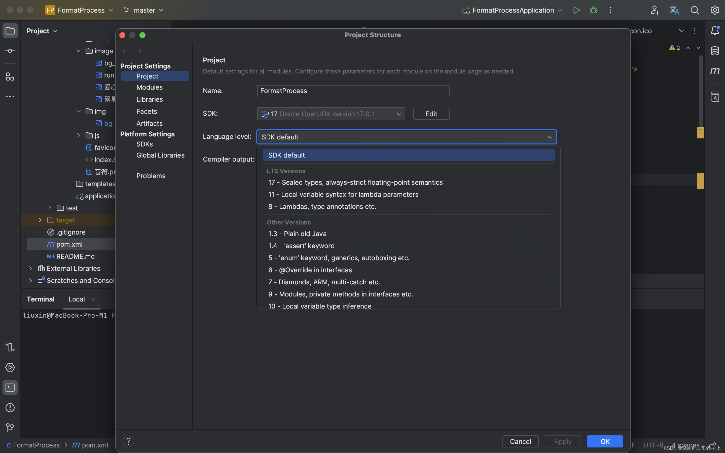Click the translation icon in toolbar
725x453 pixels.
674,10
